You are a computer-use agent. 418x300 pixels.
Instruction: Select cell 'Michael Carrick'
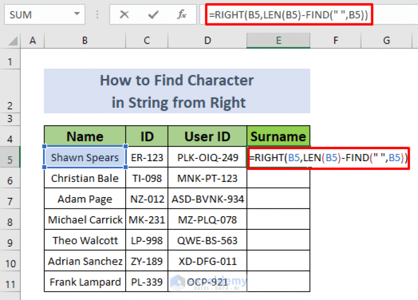[x=85, y=219]
